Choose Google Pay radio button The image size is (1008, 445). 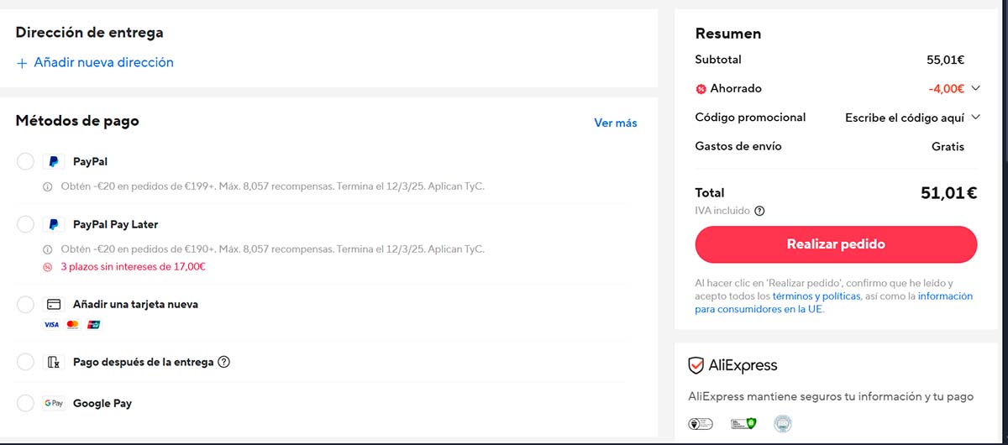point(25,404)
